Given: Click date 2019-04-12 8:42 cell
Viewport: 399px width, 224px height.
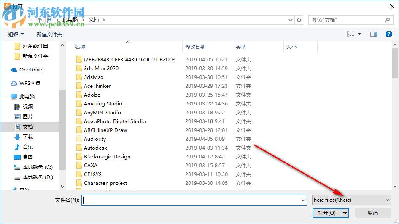Looking at the screenshot, I should coord(205,157).
